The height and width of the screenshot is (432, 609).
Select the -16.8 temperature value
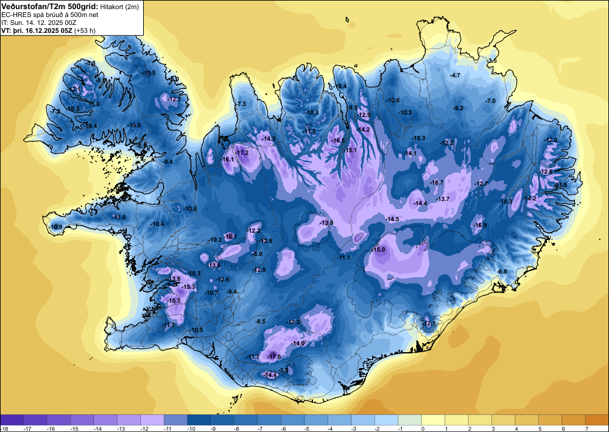point(338,140)
